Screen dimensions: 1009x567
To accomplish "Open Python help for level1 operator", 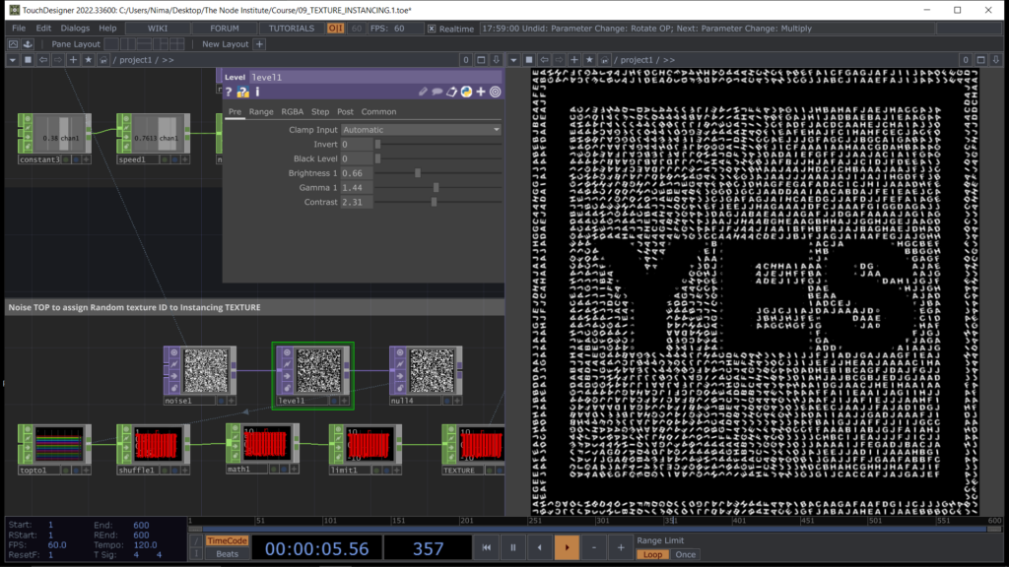I will click(x=242, y=92).
